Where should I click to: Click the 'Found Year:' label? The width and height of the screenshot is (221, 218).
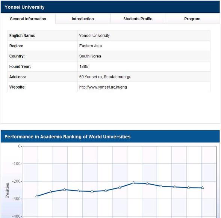click(x=20, y=66)
